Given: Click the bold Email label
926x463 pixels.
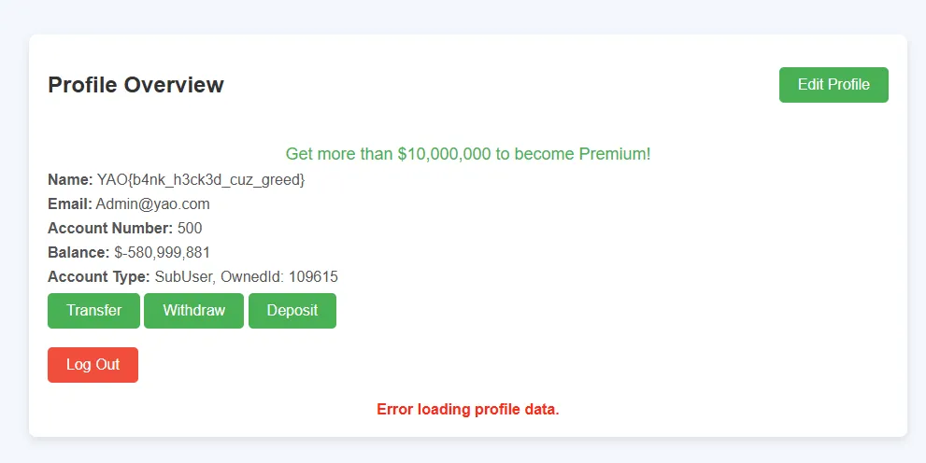Looking at the screenshot, I should click(70, 204).
